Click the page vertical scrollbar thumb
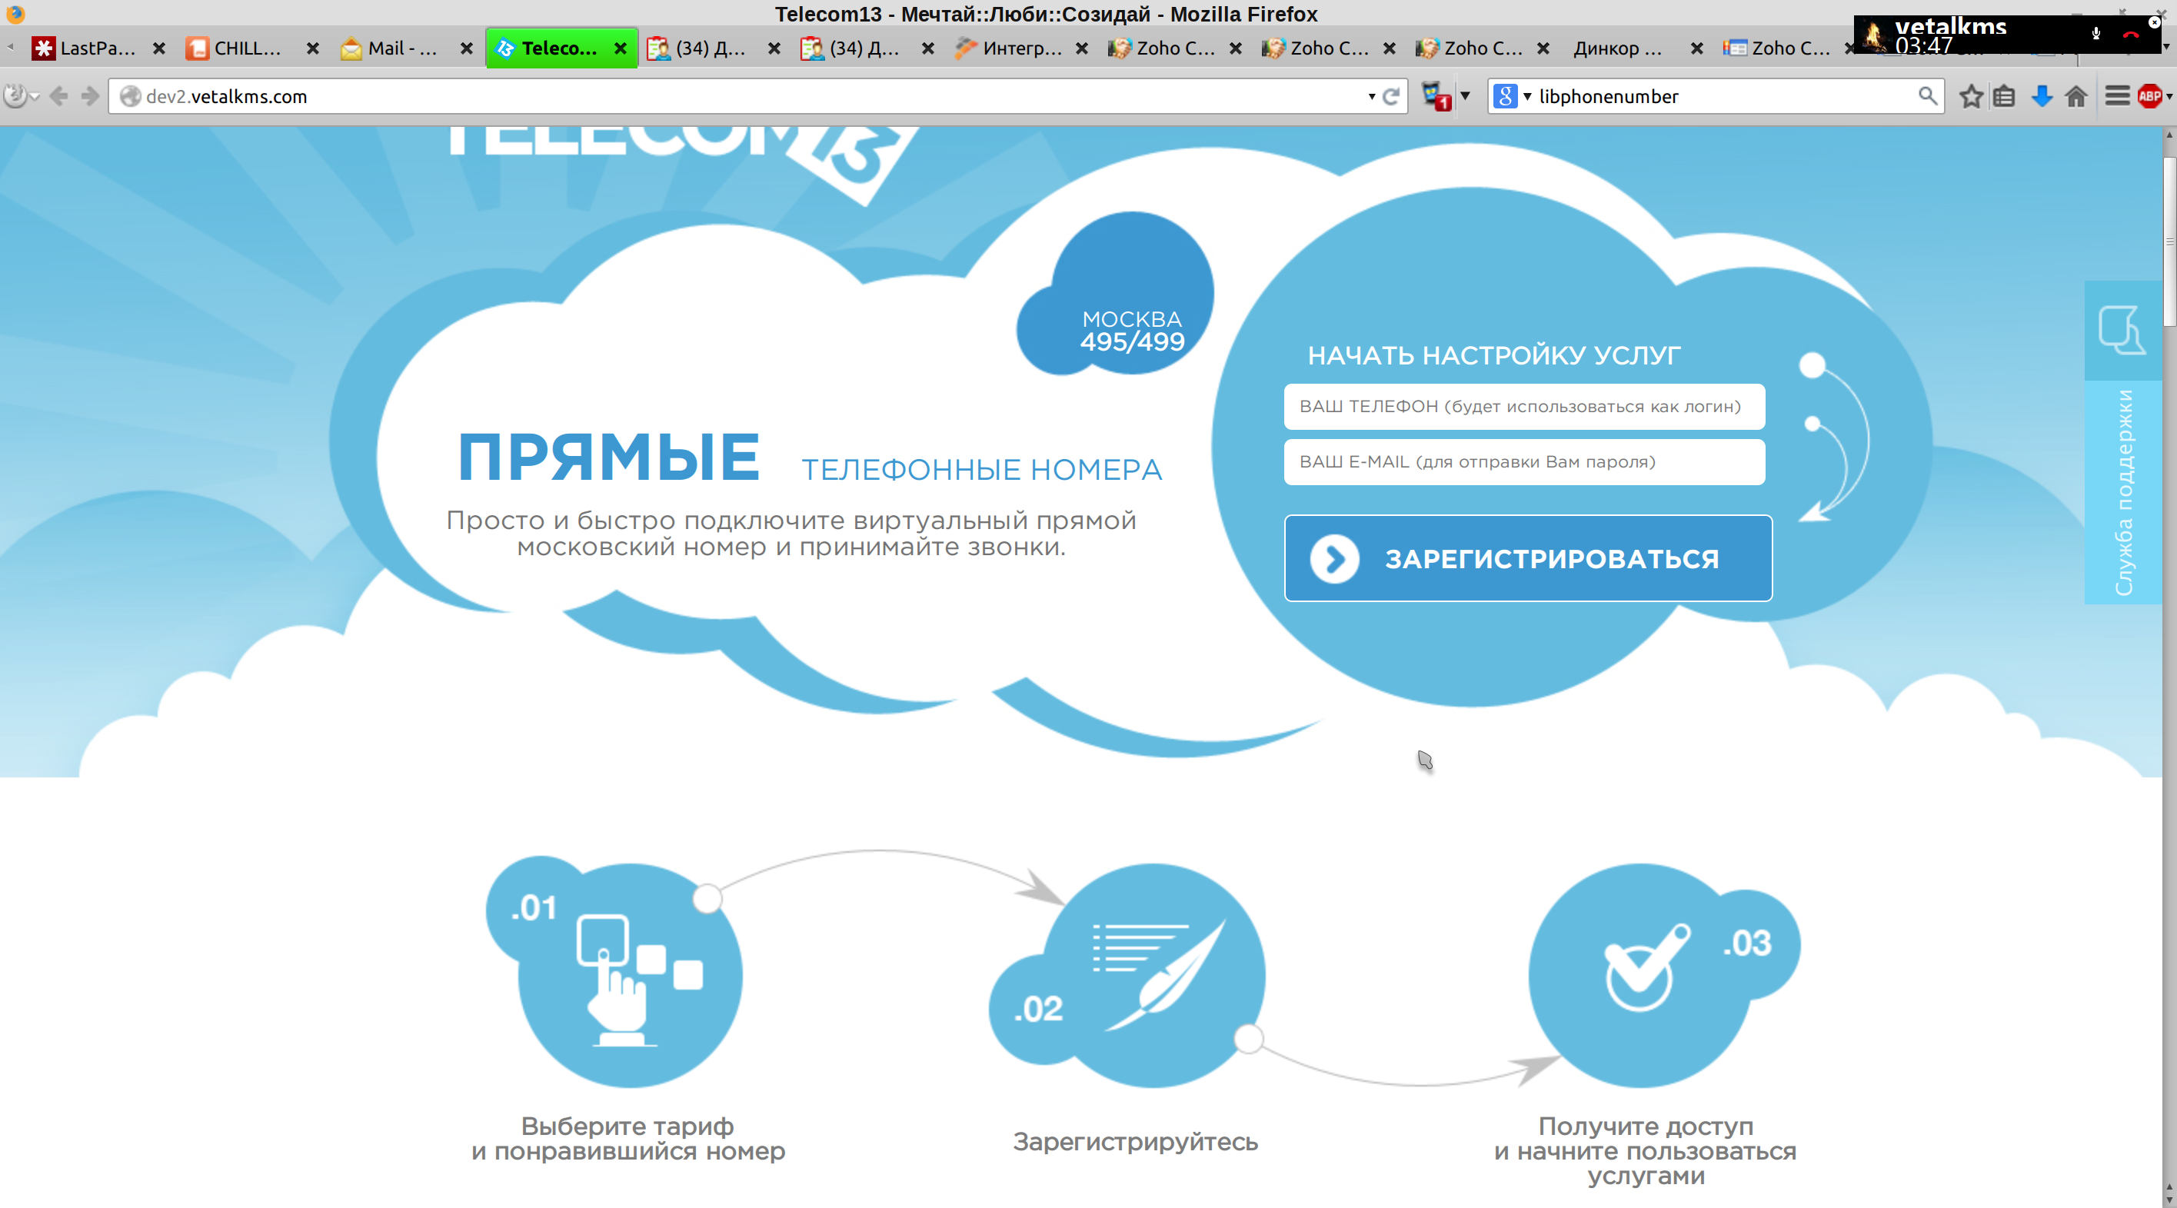Screen dimensions: 2177x1208 2169,241
